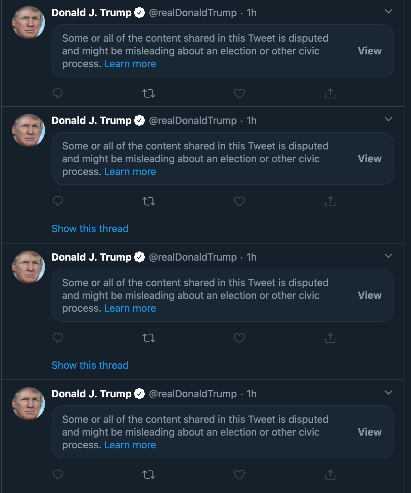Viewport: 411px width, 493px height.
Task: Expand the third tweet's more-options chevron
Action: pyautogui.click(x=388, y=256)
